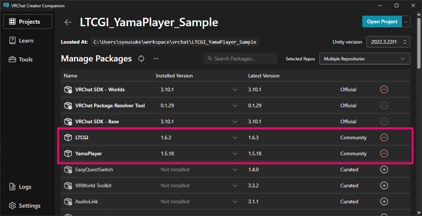Expand the LTCGI installed version dropdown
Screen dimensions: 422x216
235,137
